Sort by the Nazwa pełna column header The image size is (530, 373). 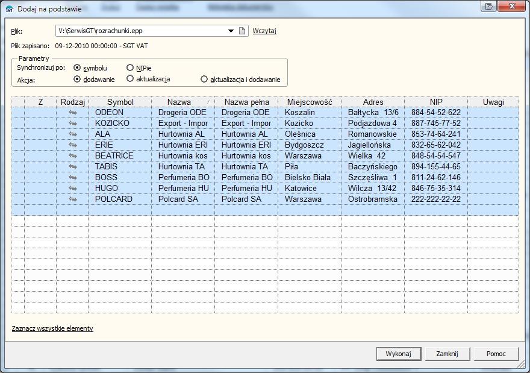[246, 102]
